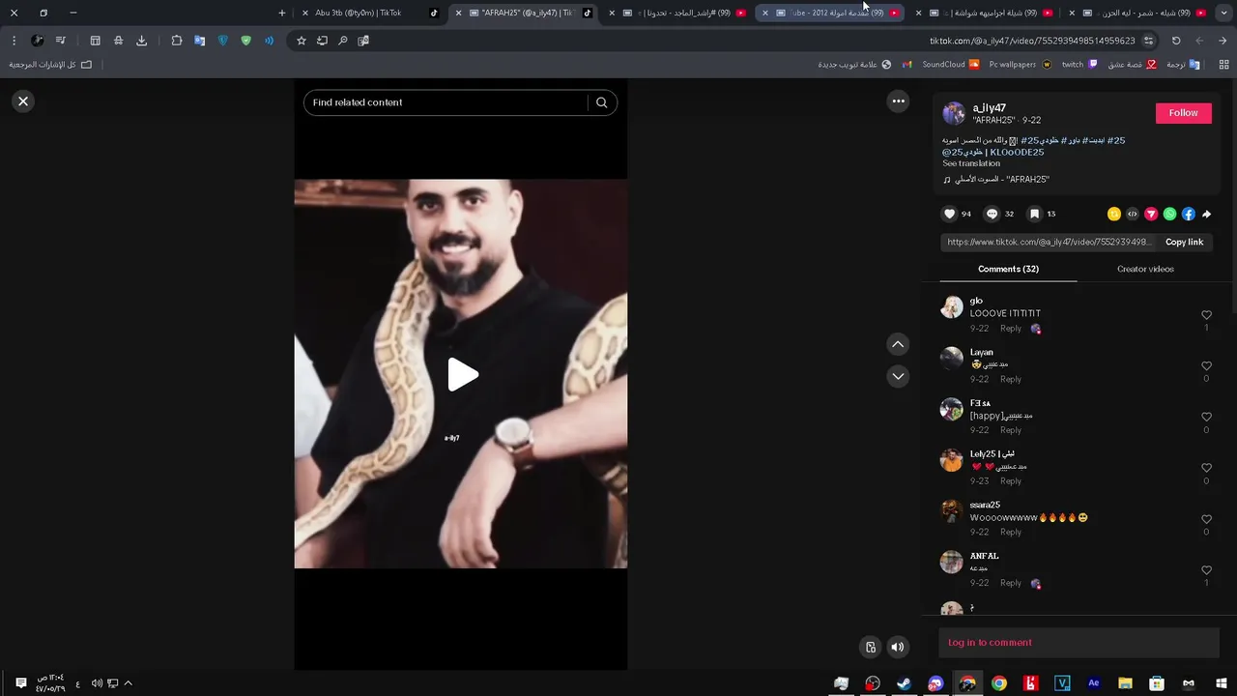This screenshot has width=1237, height=696.
Task: Close the TikTok video viewer
Action: pos(23,101)
